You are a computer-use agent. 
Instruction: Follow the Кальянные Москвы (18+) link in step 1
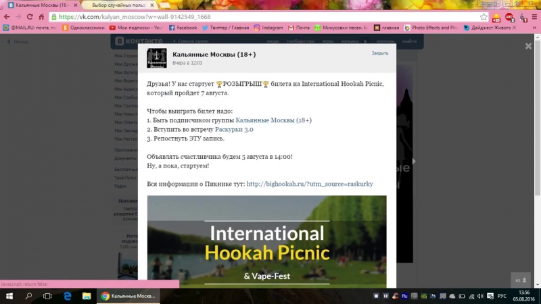[274, 120]
